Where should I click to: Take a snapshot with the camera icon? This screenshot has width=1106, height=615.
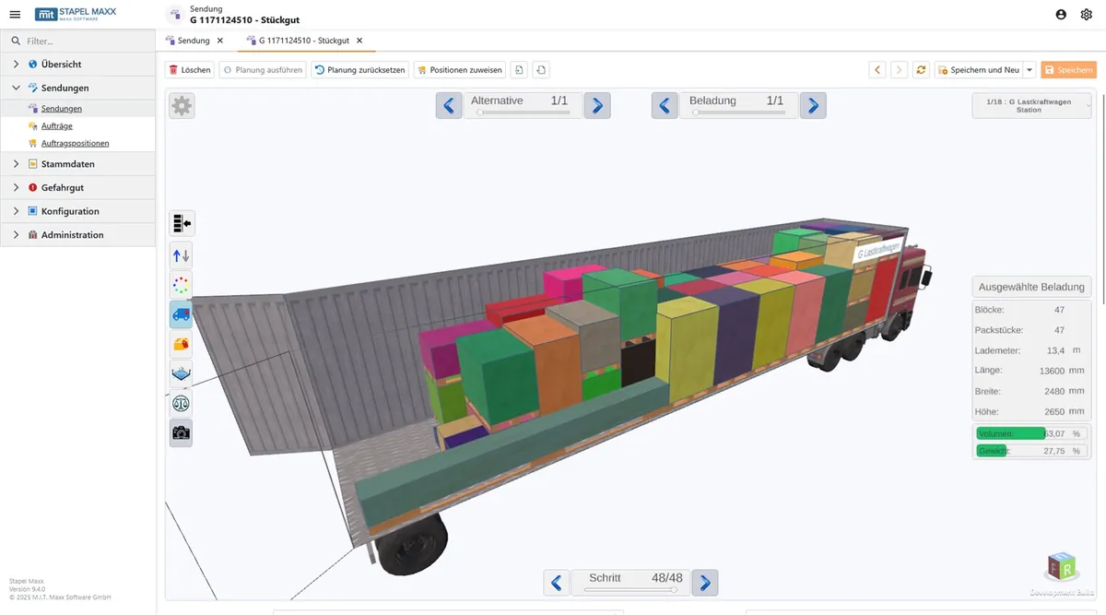click(x=182, y=432)
